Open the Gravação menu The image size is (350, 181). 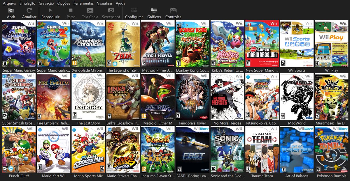[46, 3]
